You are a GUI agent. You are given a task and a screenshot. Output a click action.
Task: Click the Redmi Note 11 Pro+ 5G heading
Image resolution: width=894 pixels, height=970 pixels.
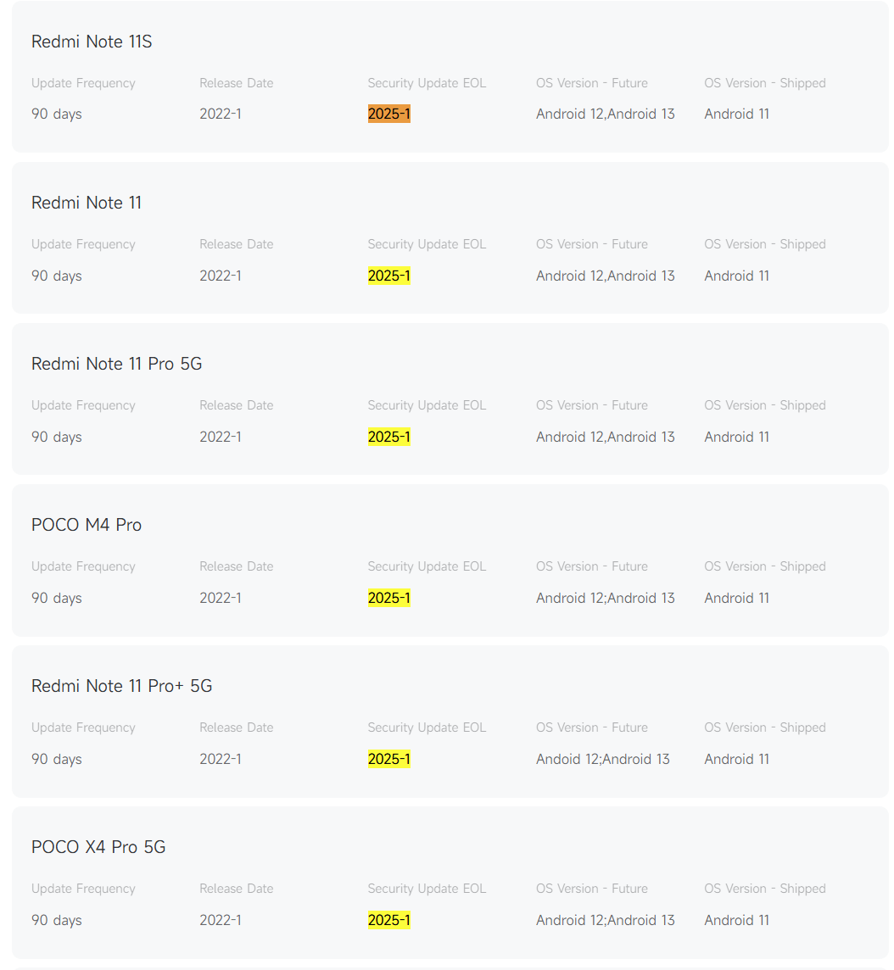point(121,686)
